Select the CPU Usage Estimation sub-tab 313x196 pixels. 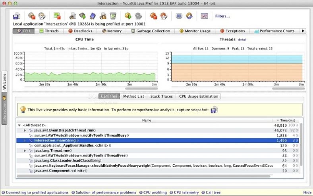point(199,96)
